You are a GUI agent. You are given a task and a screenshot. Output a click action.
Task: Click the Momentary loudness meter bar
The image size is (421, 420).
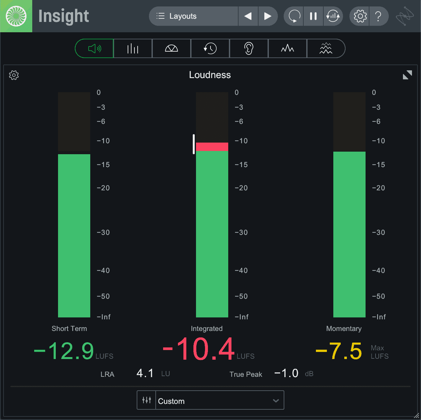click(x=349, y=205)
